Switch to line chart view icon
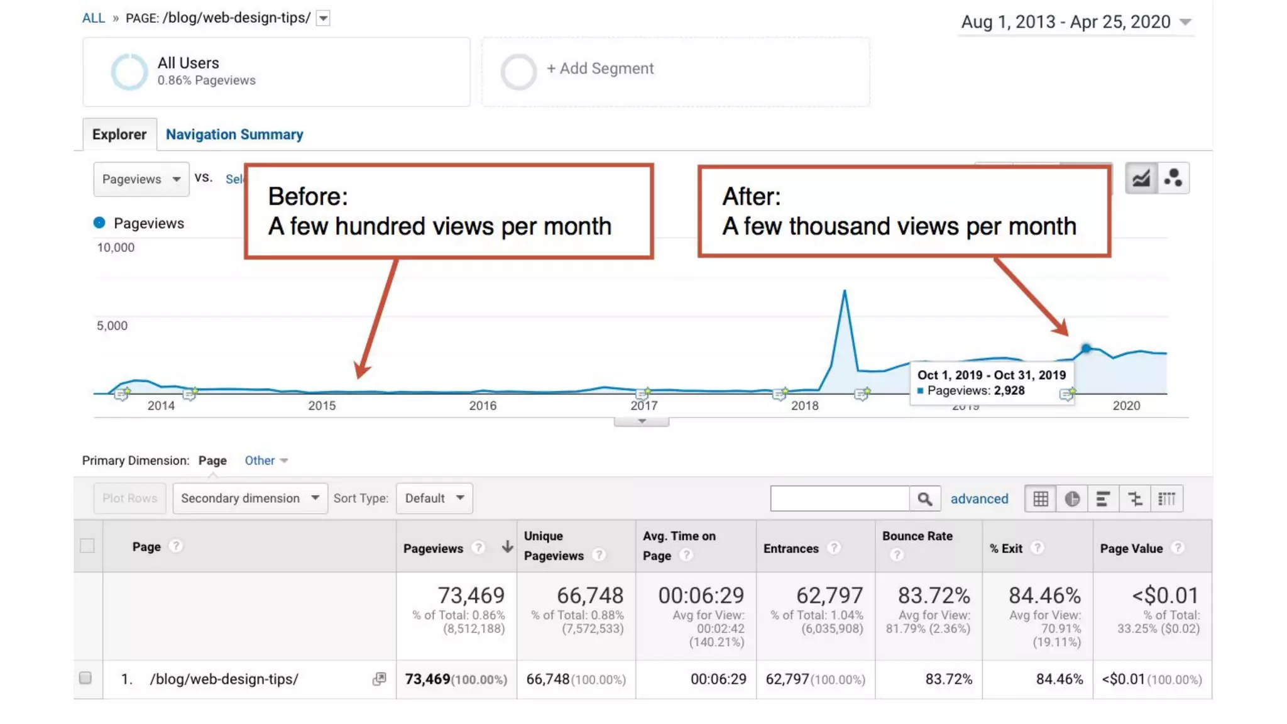This screenshot has width=1287, height=724. click(x=1141, y=178)
